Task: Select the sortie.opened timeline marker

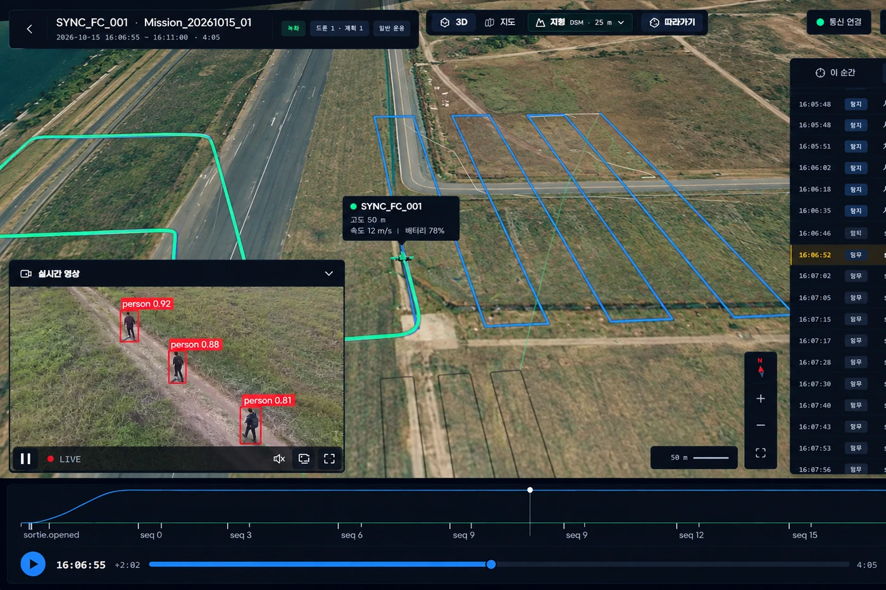Action: (51, 535)
